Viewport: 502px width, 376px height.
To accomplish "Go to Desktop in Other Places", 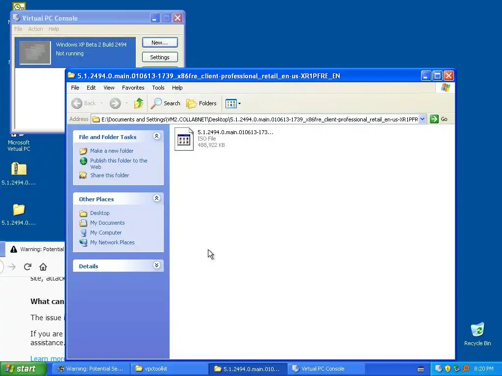I will (100, 213).
